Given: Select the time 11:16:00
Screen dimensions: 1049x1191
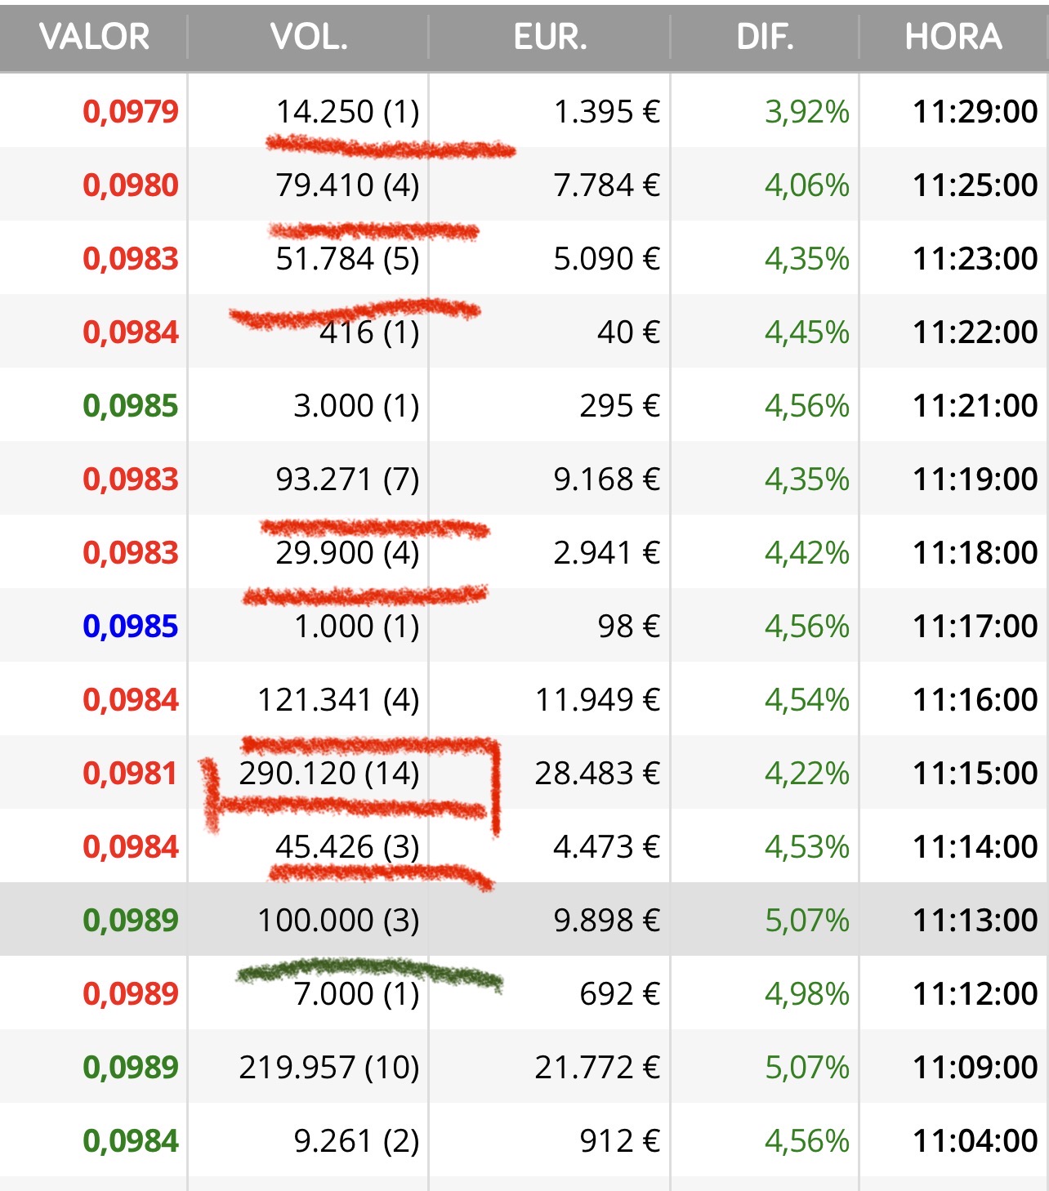Looking at the screenshot, I should point(975,699).
